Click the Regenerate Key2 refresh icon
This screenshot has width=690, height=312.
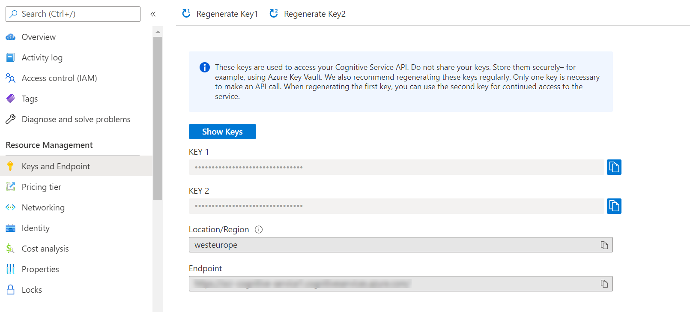(x=274, y=13)
